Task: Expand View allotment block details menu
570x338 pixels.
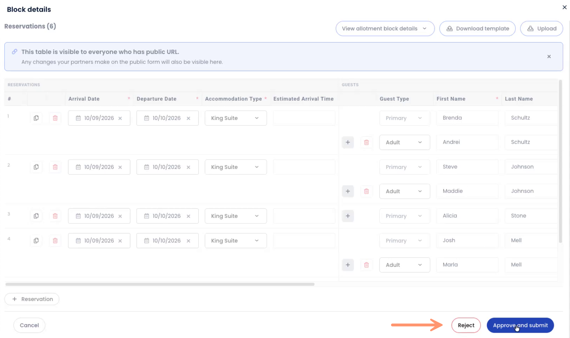Action: [385, 29]
